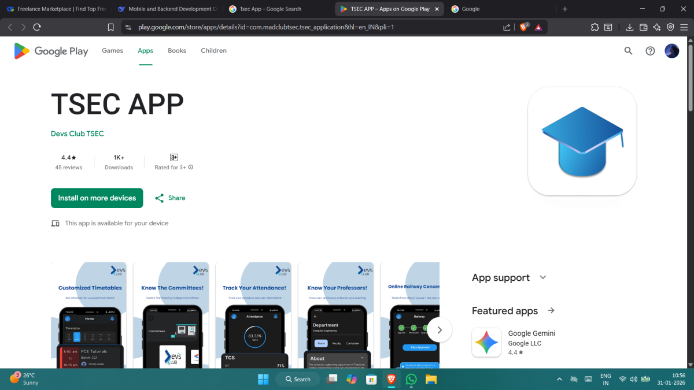Image resolution: width=694 pixels, height=390 pixels.
Task: Switch to the Books tab
Action: click(x=177, y=51)
